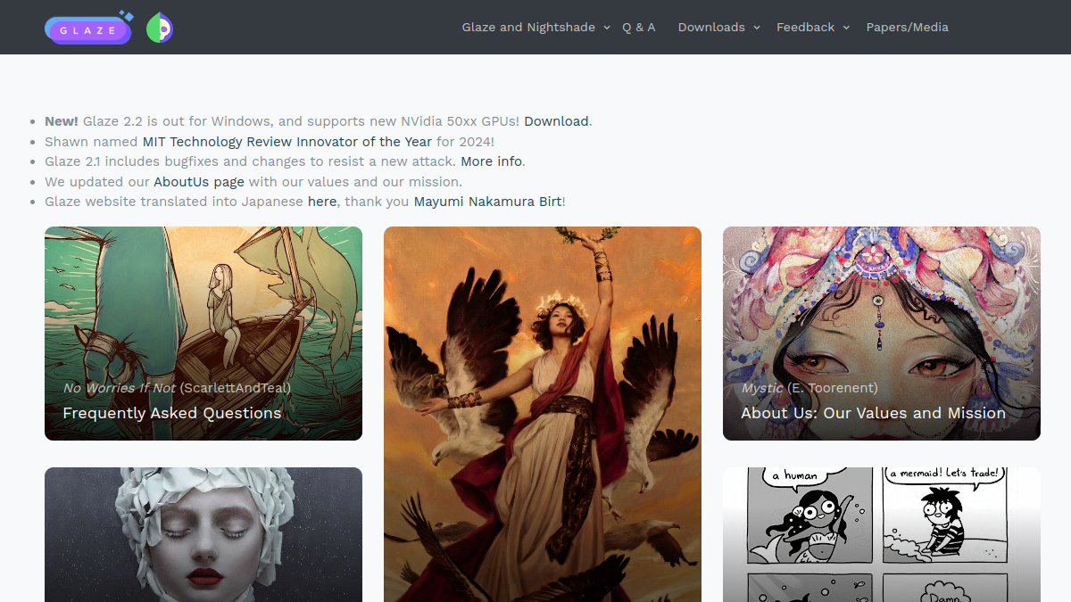1071x602 pixels.
Task: Click the Glaze logo in header
Action: point(89,28)
